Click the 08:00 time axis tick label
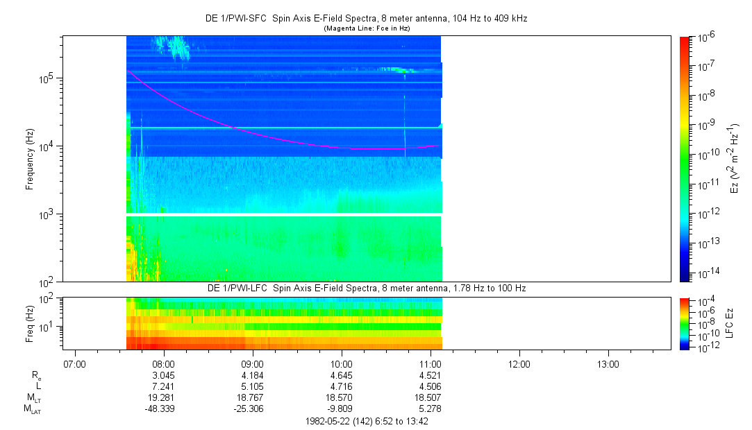 tap(163, 363)
